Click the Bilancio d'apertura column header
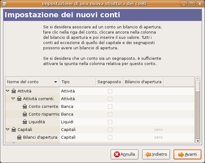The width and height of the screenshot is (205, 163). (143, 82)
